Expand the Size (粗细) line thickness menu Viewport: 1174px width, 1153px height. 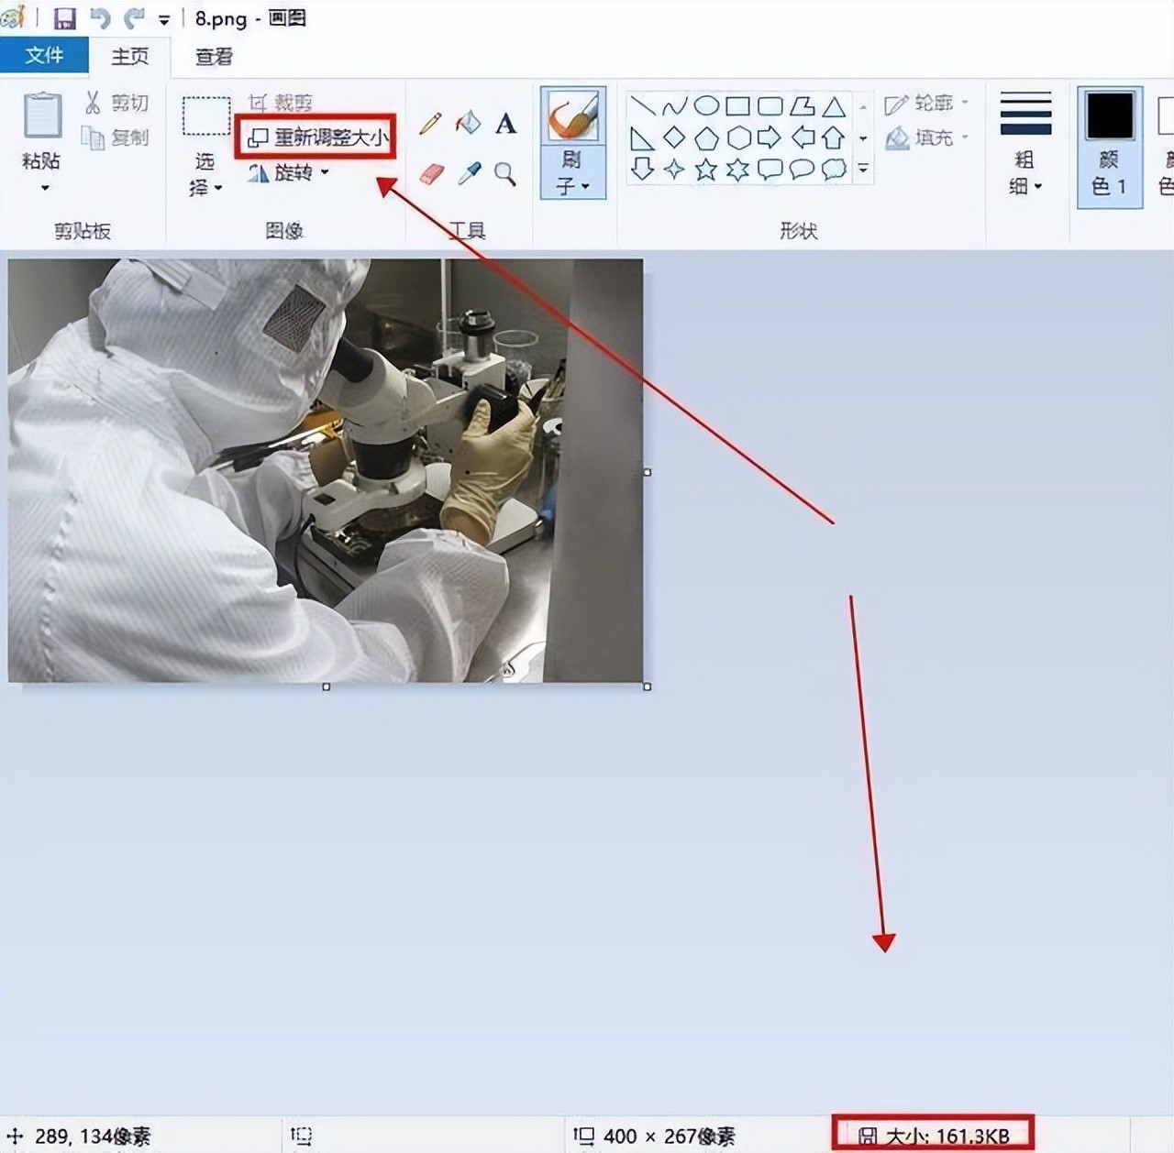pyautogui.click(x=1024, y=186)
